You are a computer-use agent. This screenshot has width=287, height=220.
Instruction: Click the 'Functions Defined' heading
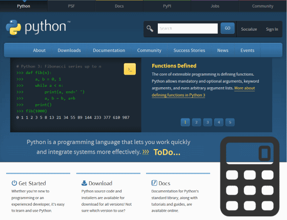click(174, 66)
